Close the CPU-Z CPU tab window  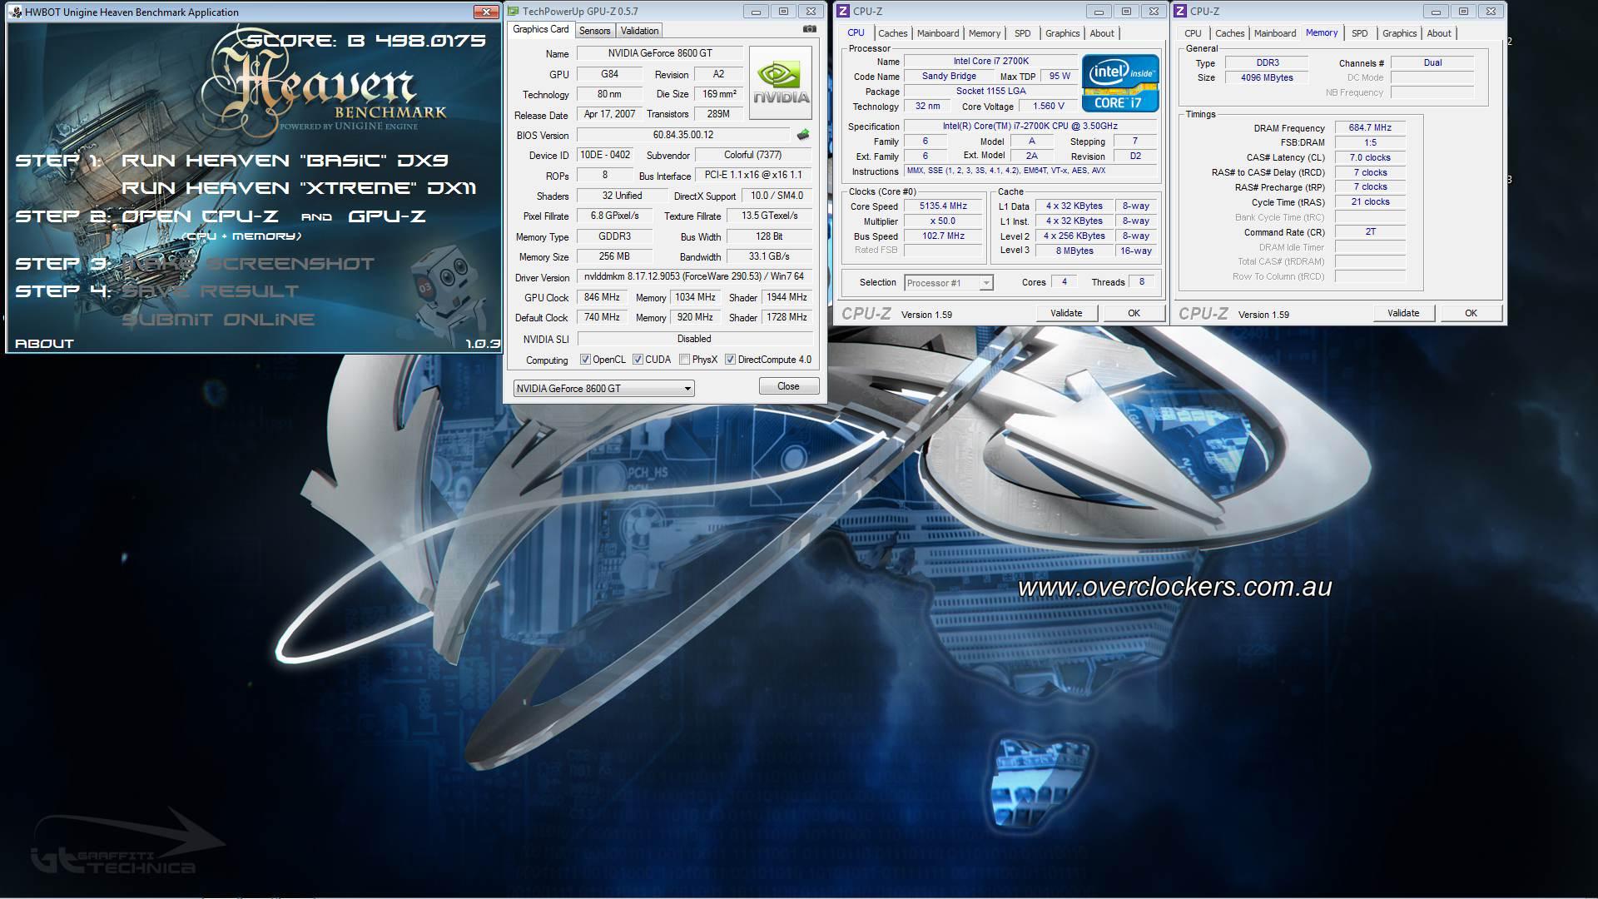[x=1154, y=11]
